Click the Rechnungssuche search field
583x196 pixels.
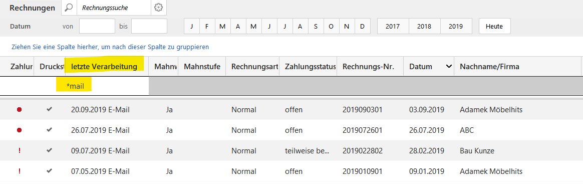pyautogui.click(x=114, y=8)
